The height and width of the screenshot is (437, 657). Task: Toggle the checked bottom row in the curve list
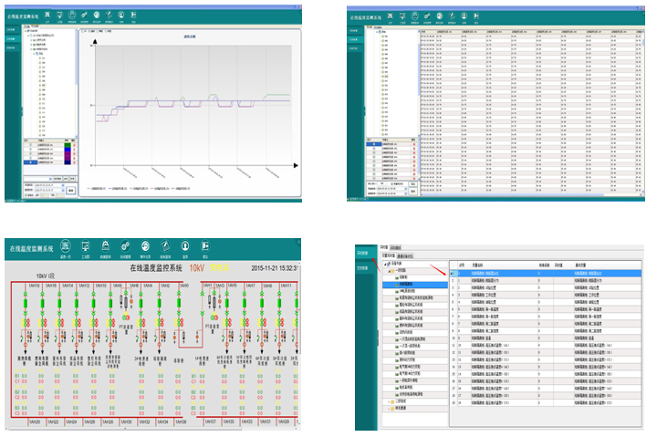pos(29,162)
